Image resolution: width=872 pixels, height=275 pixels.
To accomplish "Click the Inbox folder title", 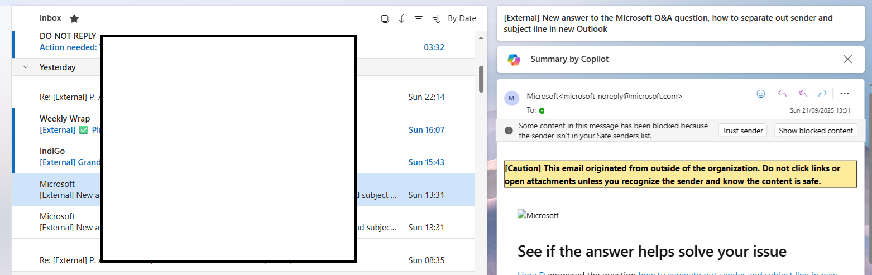I will [x=50, y=18].
